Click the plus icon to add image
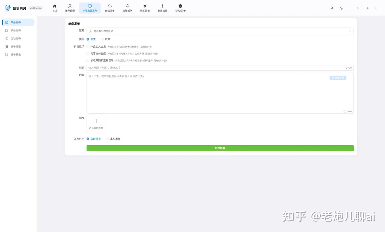Screen dimensions: 385x232 pos(96,121)
